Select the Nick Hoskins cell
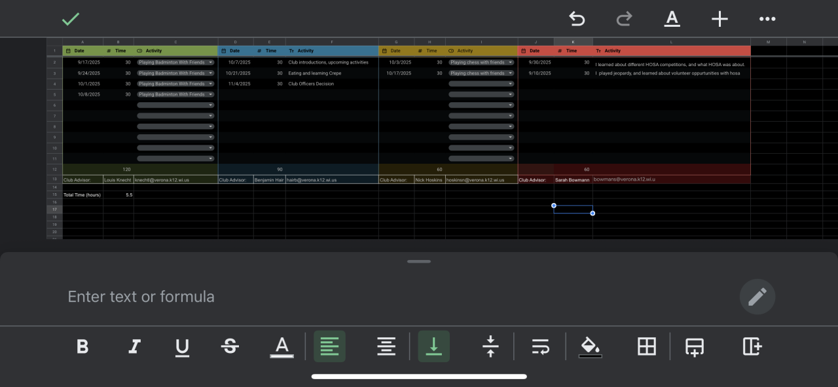Image resolution: width=838 pixels, height=387 pixels. pyautogui.click(x=429, y=179)
